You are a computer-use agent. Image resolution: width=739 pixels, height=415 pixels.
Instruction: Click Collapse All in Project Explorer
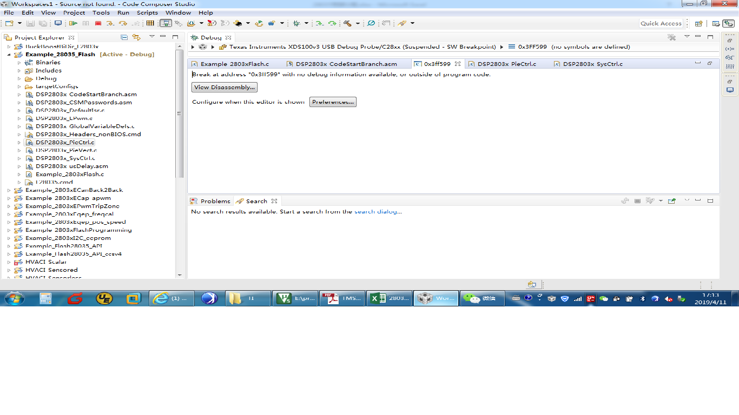click(124, 37)
